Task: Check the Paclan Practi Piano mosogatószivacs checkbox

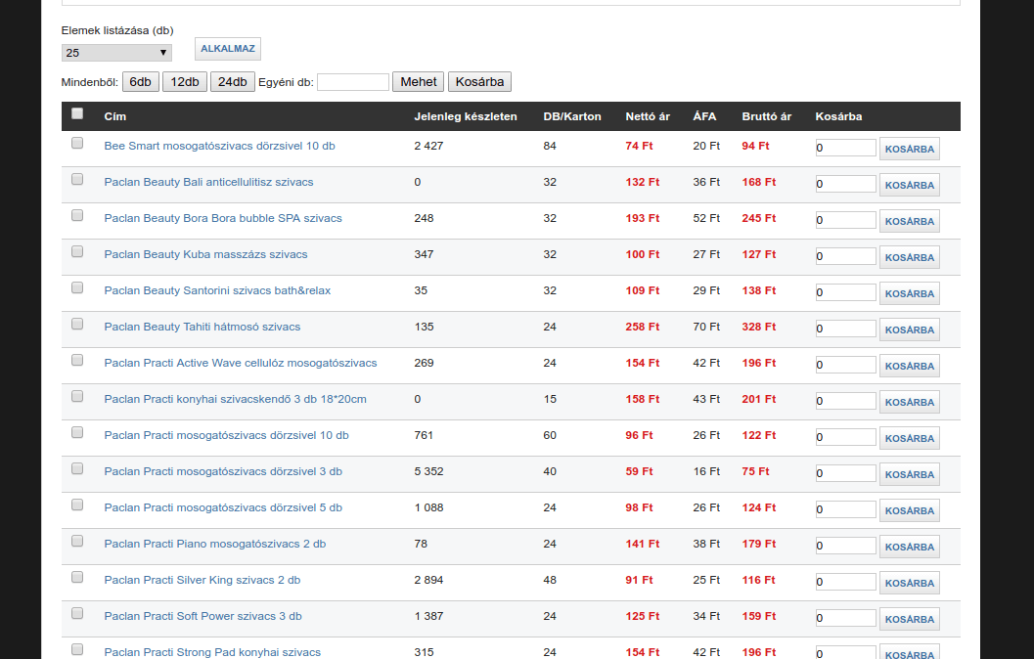Action: click(x=77, y=541)
